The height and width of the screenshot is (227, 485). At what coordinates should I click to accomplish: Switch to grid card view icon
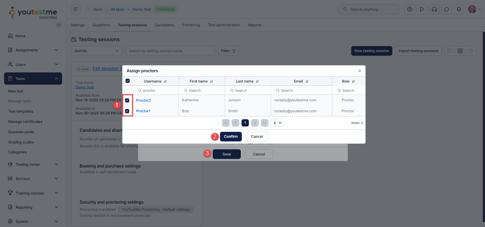[x=460, y=51]
